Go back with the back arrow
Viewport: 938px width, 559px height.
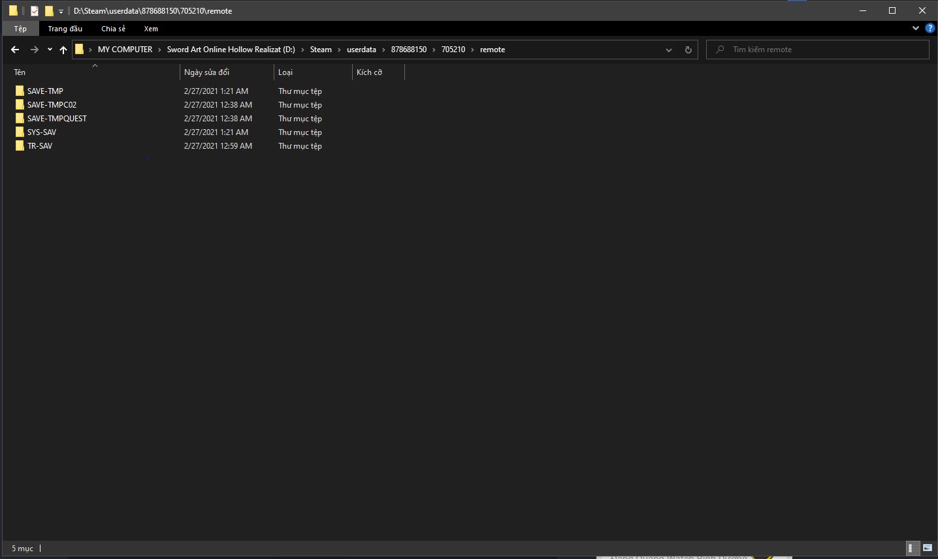pos(15,50)
